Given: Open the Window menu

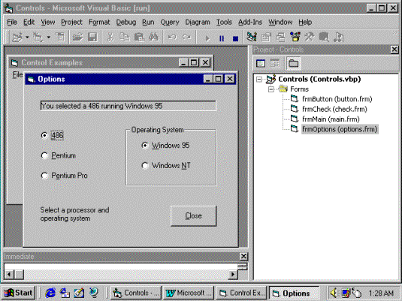Looking at the screenshot, I should (280, 23).
